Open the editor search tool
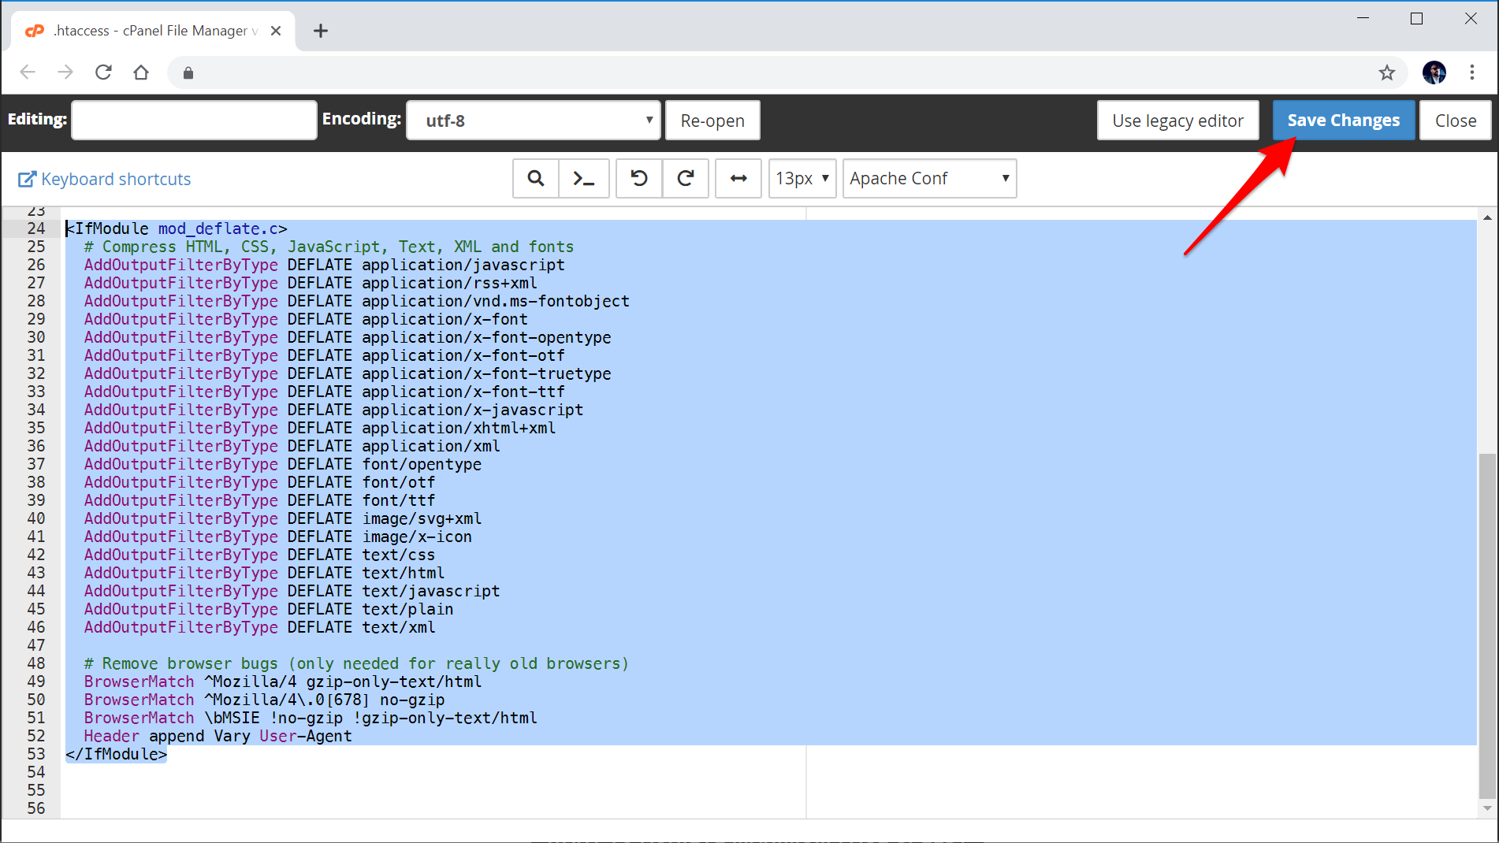 536,179
